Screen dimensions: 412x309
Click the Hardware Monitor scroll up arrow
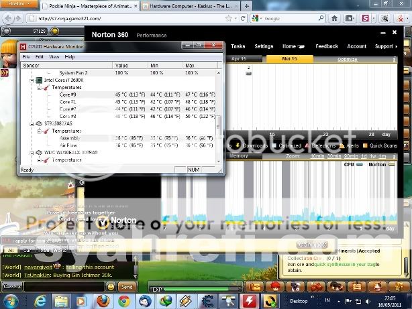pos(219,72)
